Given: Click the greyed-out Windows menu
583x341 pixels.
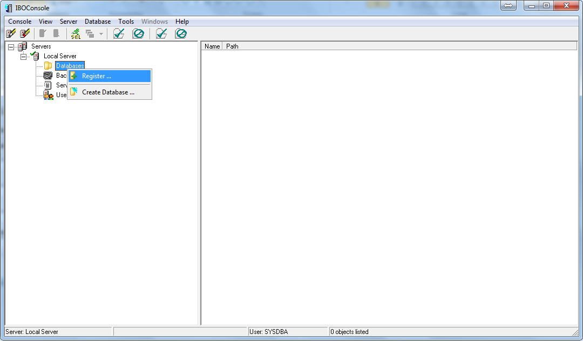Looking at the screenshot, I should [155, 22].
